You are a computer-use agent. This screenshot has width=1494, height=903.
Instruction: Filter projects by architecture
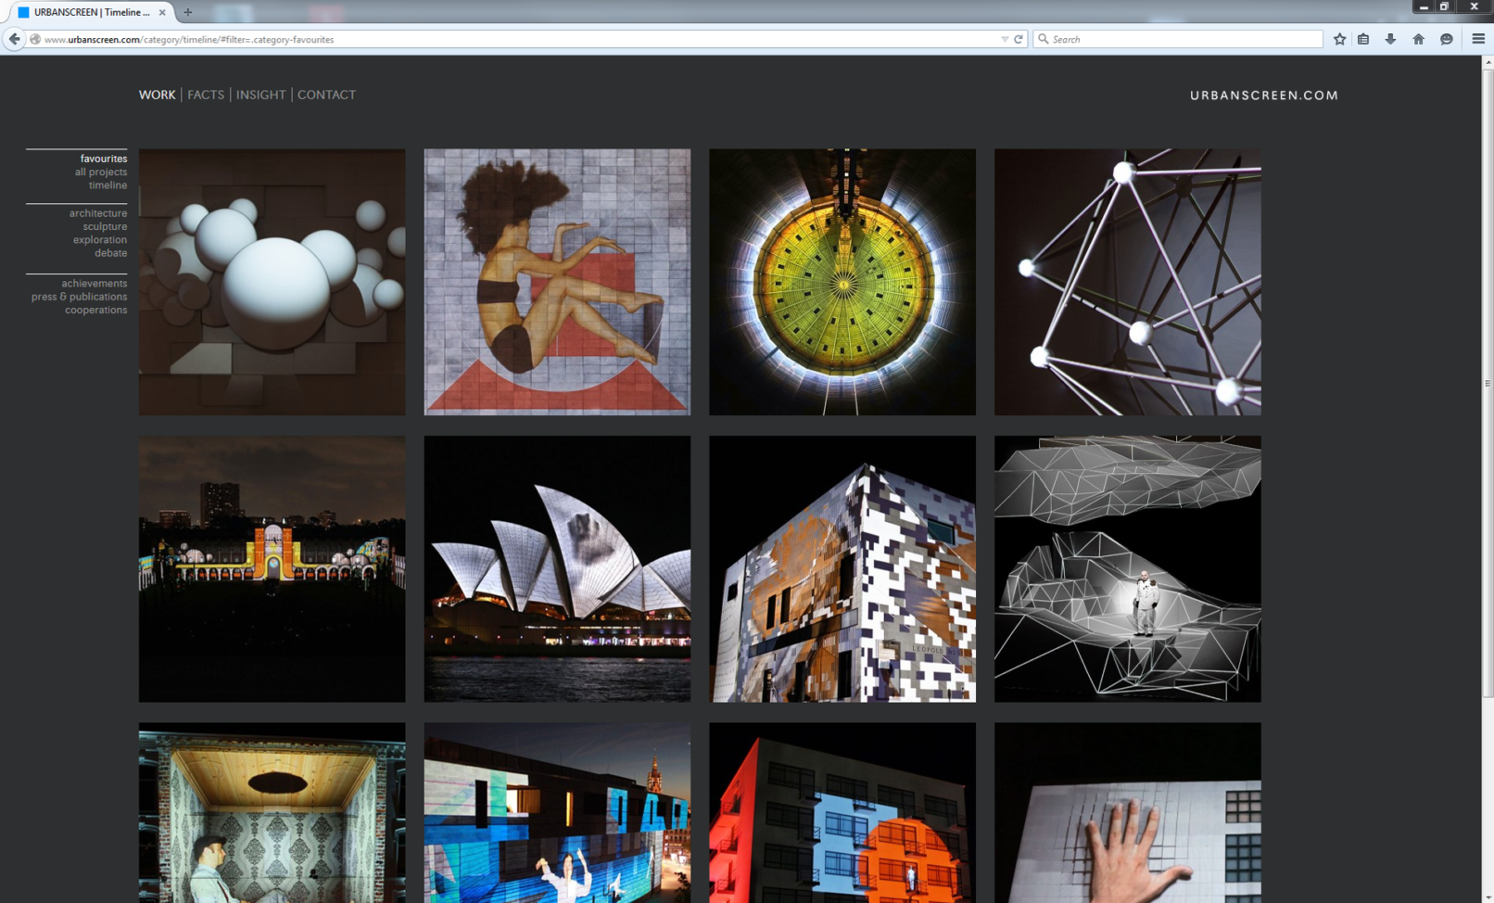(x=98, y=213)
